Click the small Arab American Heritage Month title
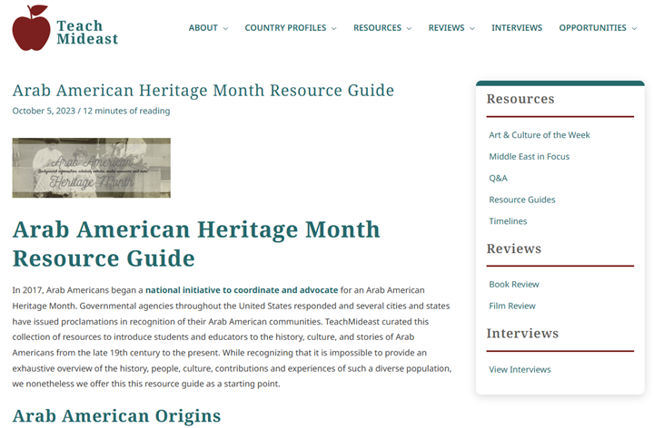 [x=203, y=91]
